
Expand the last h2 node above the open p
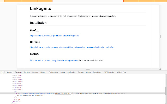point(13,89)
